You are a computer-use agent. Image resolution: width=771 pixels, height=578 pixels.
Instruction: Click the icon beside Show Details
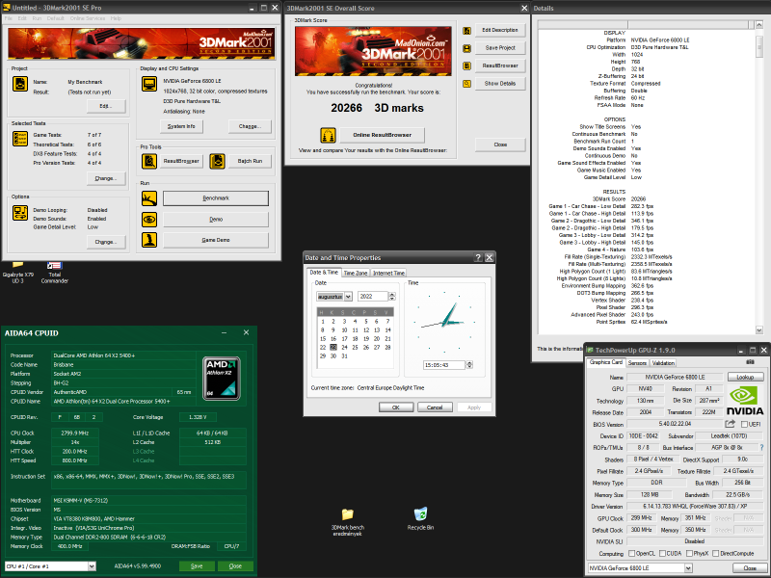(466, 84)
